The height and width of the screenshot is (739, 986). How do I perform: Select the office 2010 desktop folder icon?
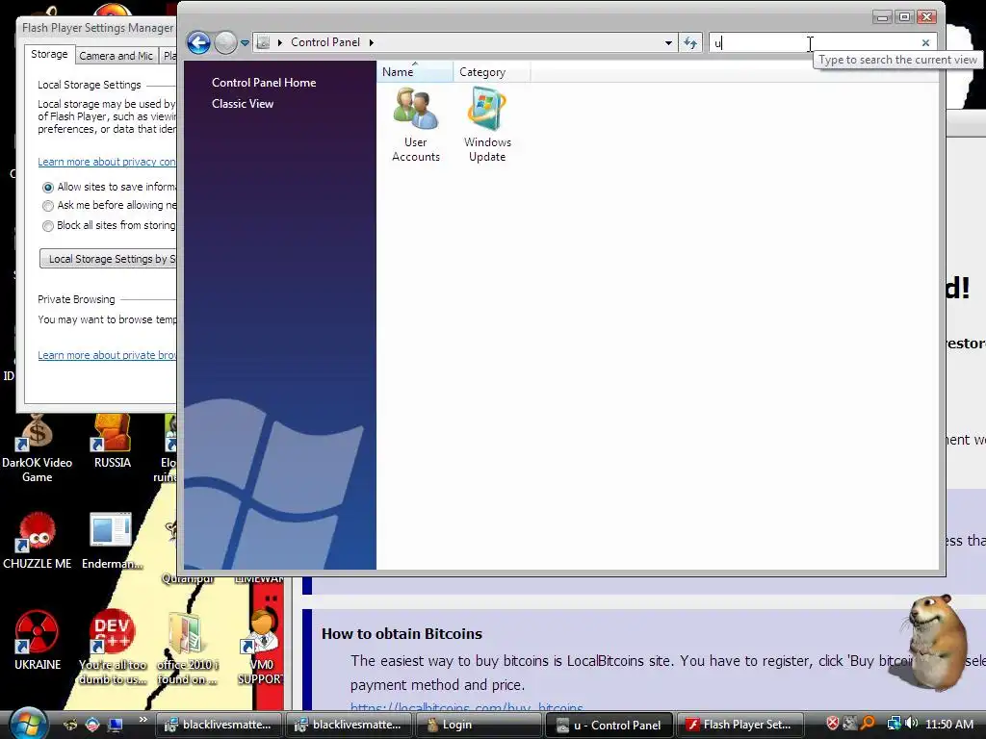click(187, 649)
